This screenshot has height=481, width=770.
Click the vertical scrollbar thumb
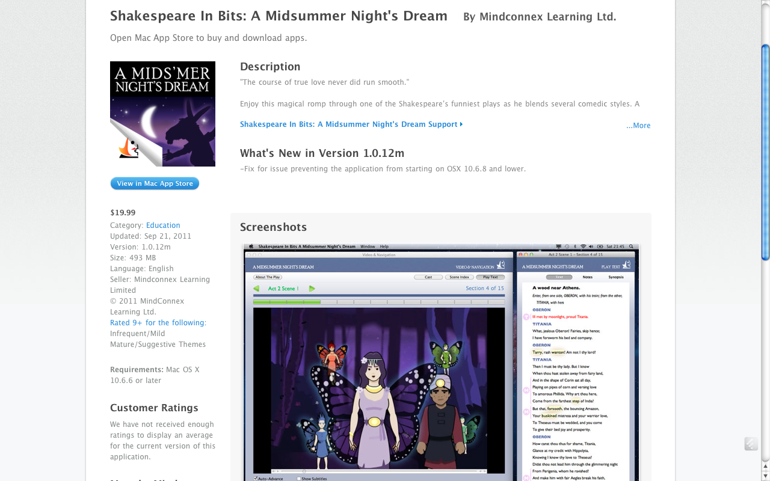coord(765,153)
